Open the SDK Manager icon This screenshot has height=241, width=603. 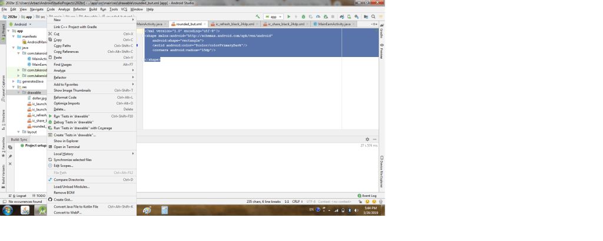356,17
